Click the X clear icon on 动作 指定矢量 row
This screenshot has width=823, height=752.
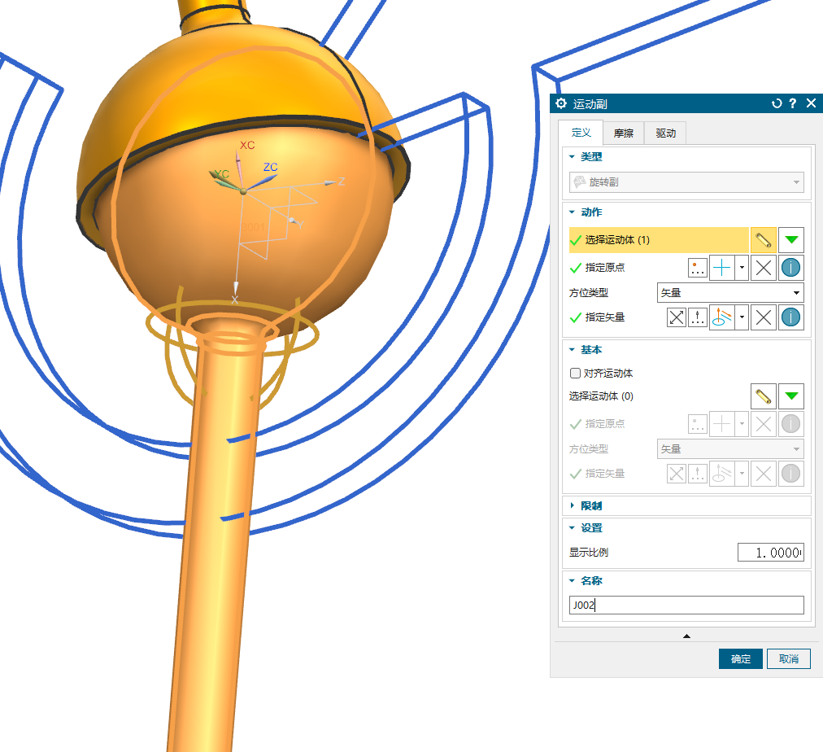tap(763, 317)
